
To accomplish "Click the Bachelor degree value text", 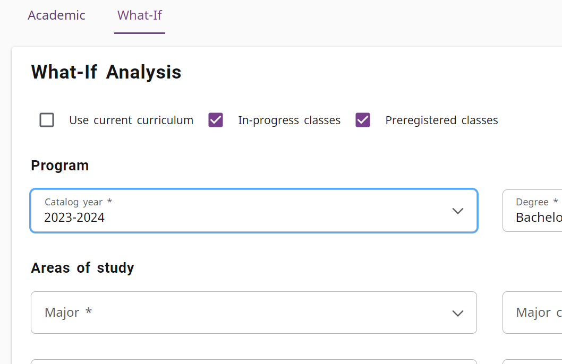I will coord(538,218).
